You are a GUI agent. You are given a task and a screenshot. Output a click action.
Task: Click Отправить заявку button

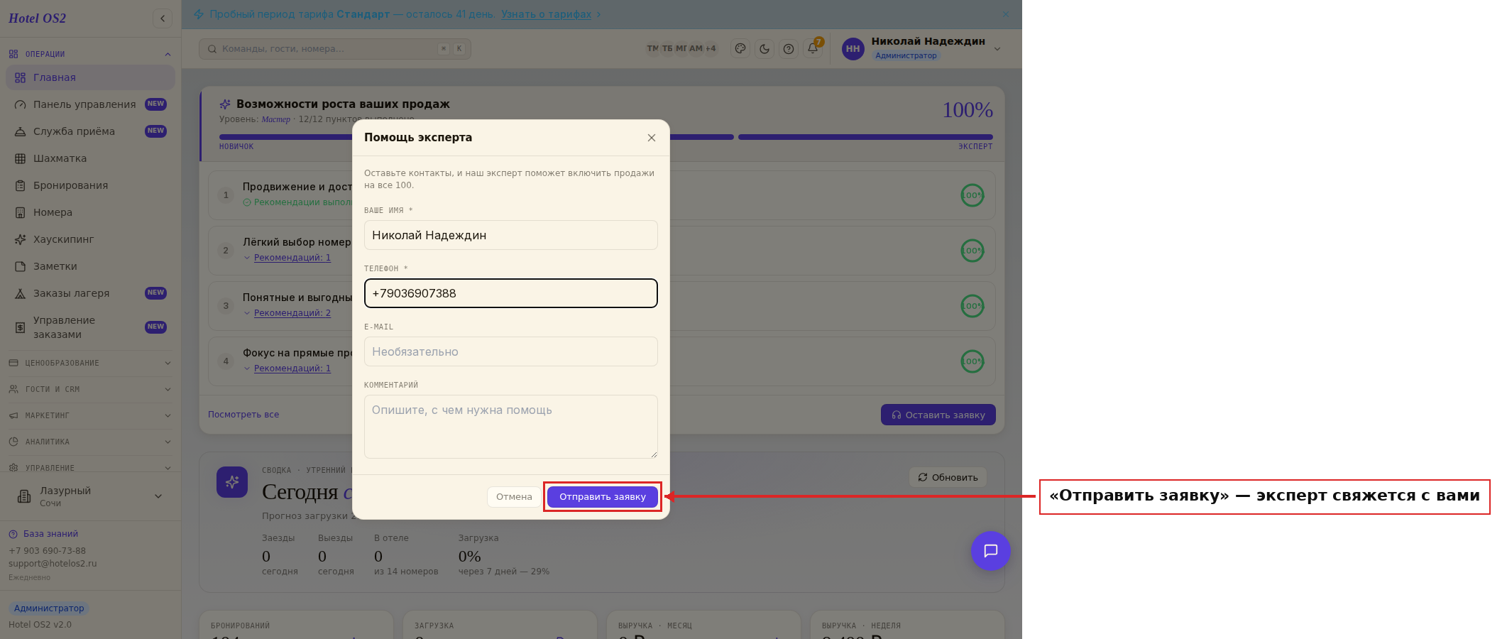pyautogui.click(x=603, y=497)
